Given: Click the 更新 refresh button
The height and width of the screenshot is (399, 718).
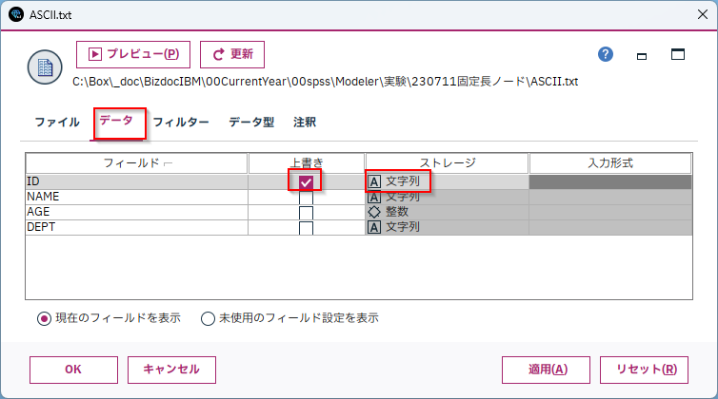Looking at the screenshot, I should [232, 54].
